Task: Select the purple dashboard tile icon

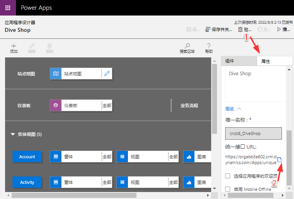Action: pos(56,105)
